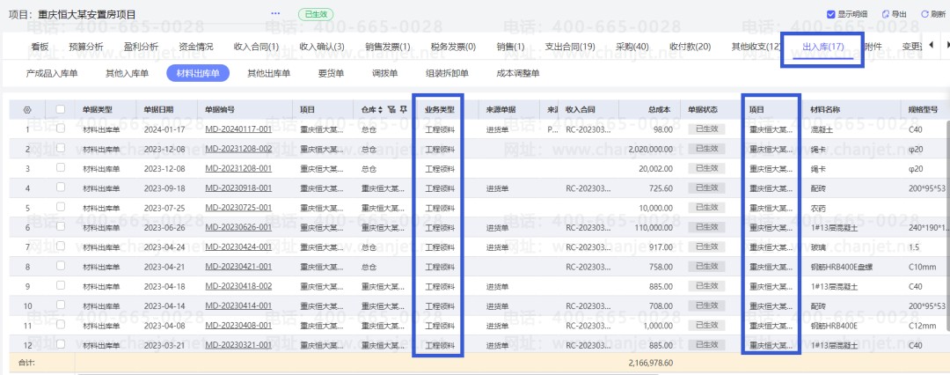Switch to the 看板 tab
The height and width of the screenshot is (375, 950).
tap(40, 47)
